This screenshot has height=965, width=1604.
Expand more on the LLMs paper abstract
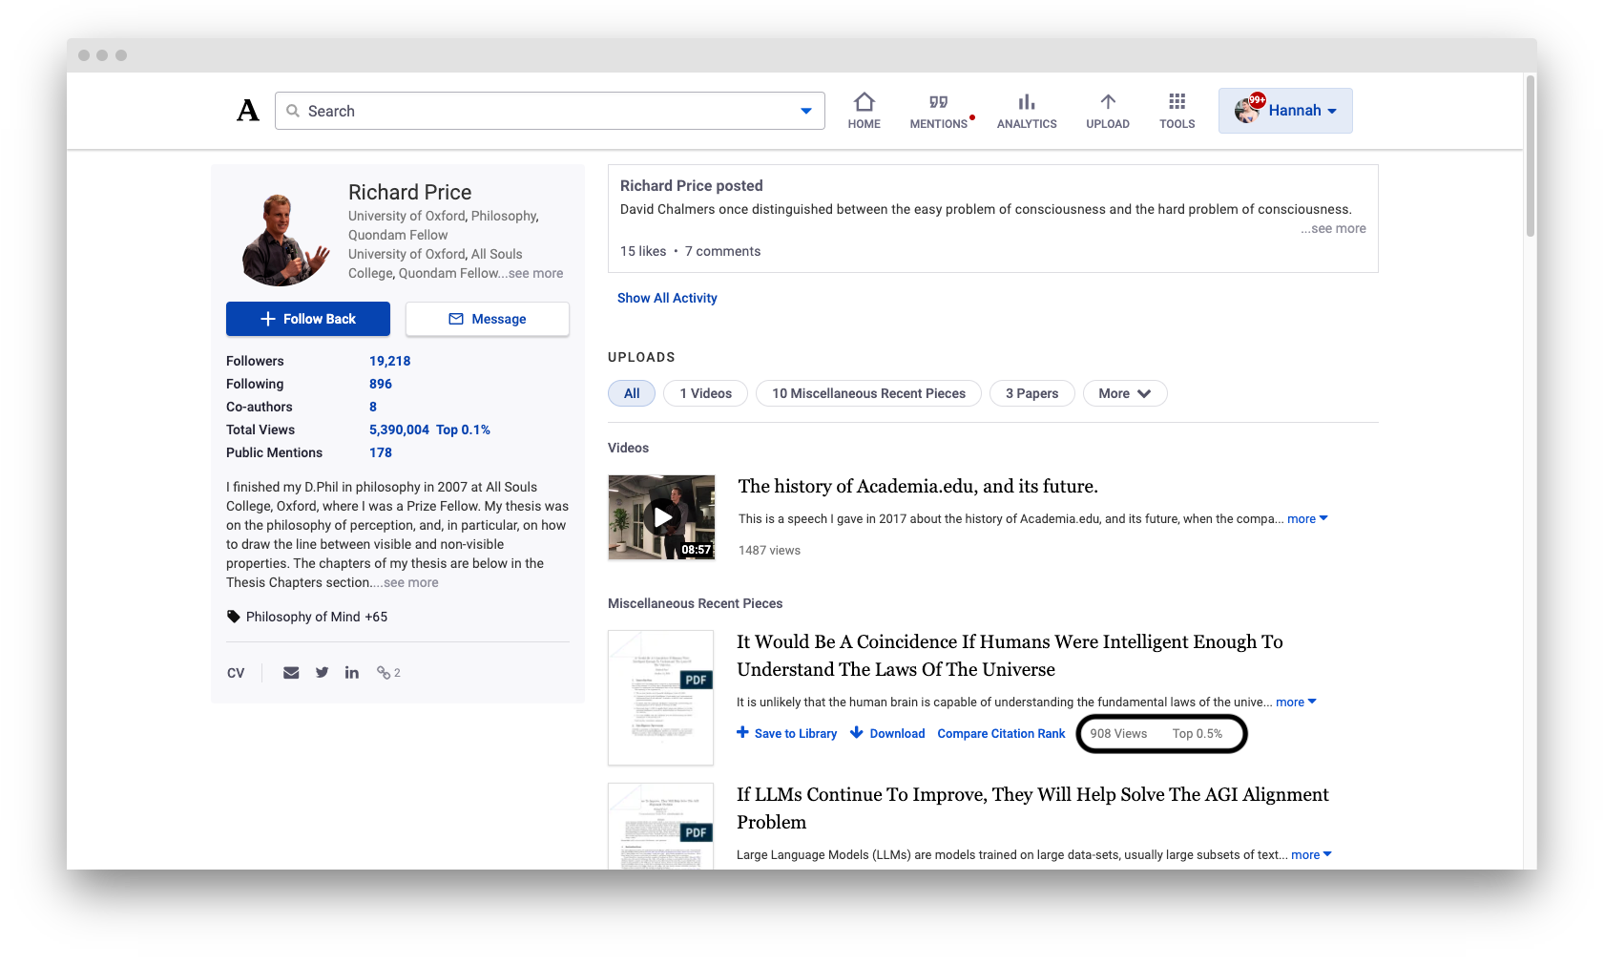point(1311,855)
